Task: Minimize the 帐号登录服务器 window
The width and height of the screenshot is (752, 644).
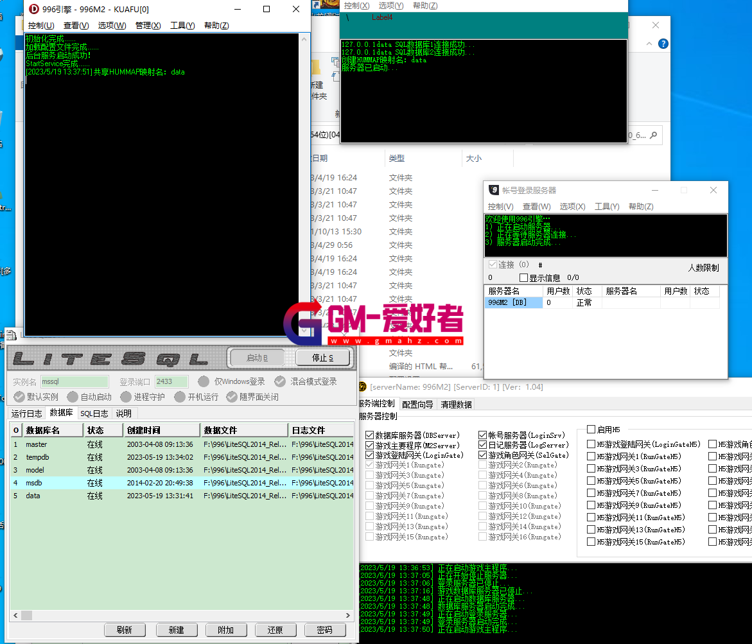Action: pyautogui.click(x=655, y=190)
